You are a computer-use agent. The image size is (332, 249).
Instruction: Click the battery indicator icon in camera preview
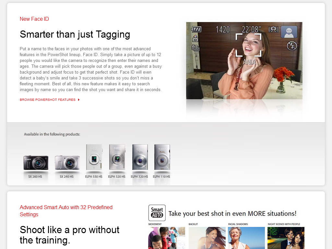(196, 29)
